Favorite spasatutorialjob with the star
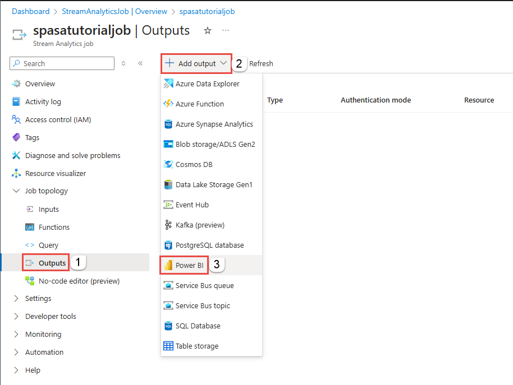 (x=207, y=31)
